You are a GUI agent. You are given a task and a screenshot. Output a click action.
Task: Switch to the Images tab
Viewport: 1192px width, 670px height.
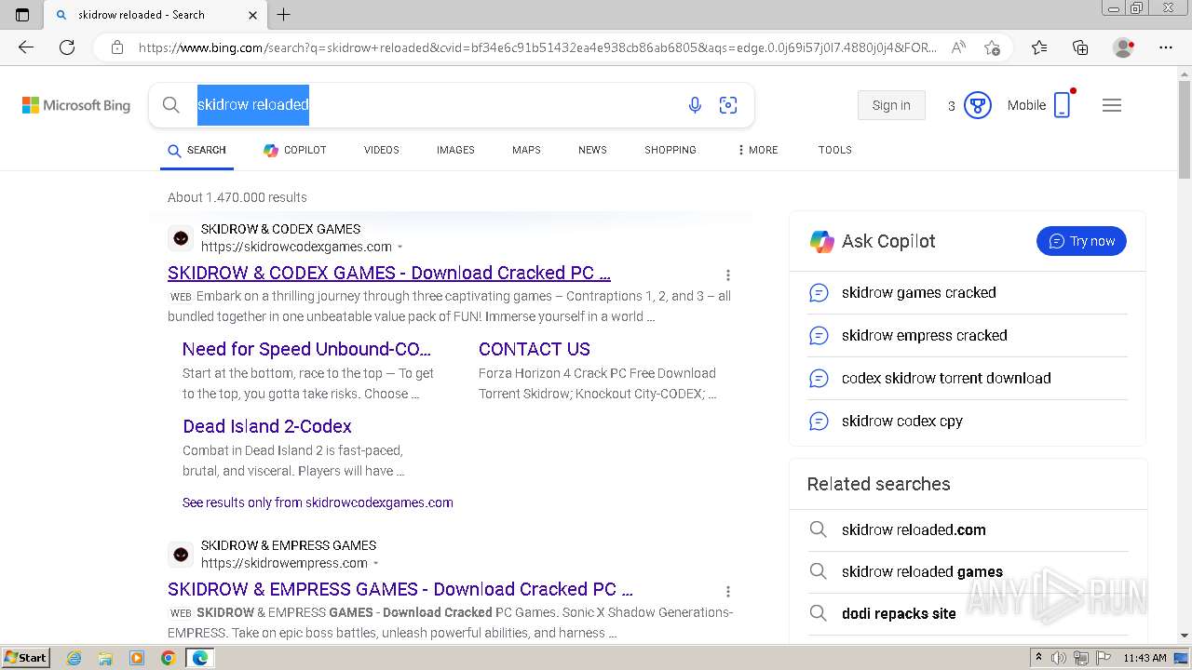455,150
